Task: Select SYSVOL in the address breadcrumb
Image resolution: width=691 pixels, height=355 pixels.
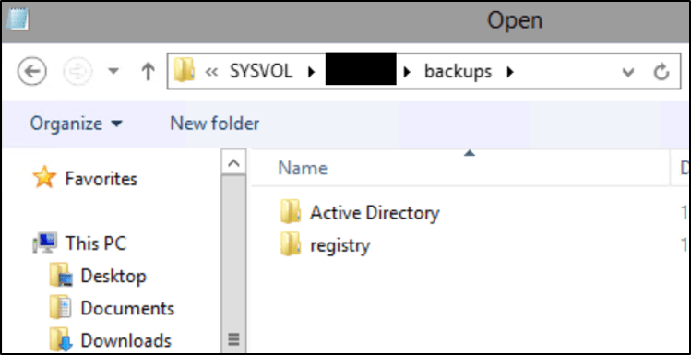Action: [x=261, y=71]
